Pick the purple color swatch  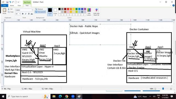point(85,9)
